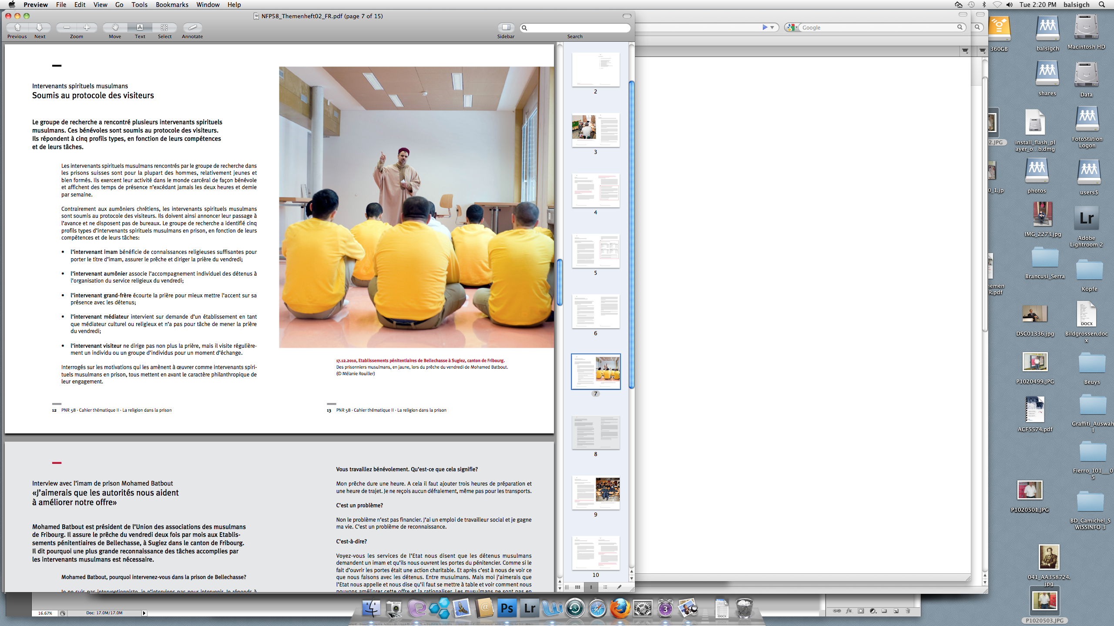Viewport: 1114px width, 626px height.
Task: Open Address Book from the Dock
Action: (484, 608)
